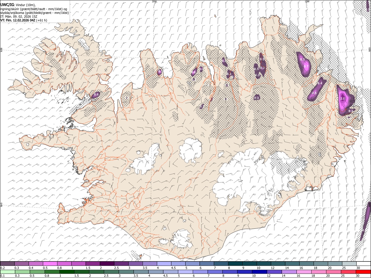Select the lower legend swatch labeled 25
Image resolution: width=371 pixels, height=278 pixels.
coord(348,272)
